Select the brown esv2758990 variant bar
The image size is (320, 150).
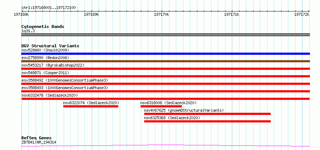point(165,61)
